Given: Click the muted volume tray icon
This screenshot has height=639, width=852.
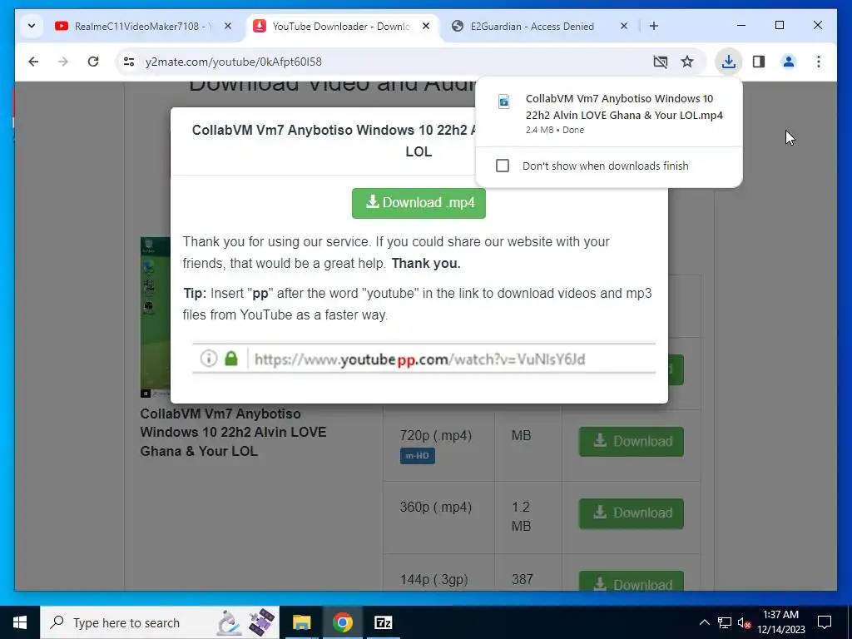Looking at the screenshot, I should [x=744, y=623].
